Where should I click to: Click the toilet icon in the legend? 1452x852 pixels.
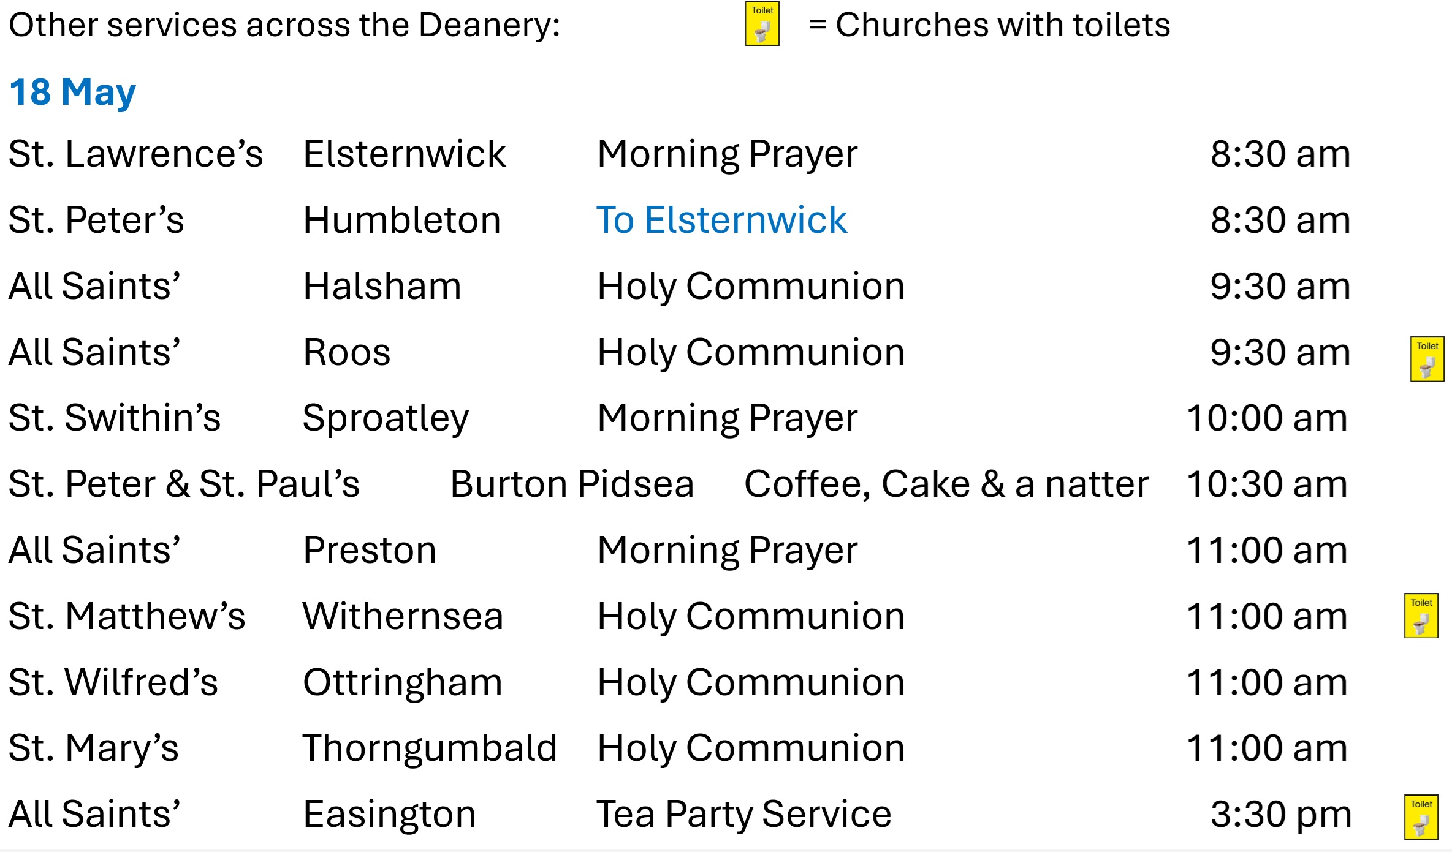762,24
